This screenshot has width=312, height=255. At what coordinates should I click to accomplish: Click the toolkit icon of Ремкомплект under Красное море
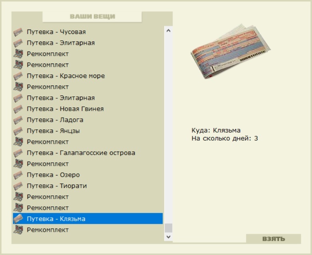(18, 87)
